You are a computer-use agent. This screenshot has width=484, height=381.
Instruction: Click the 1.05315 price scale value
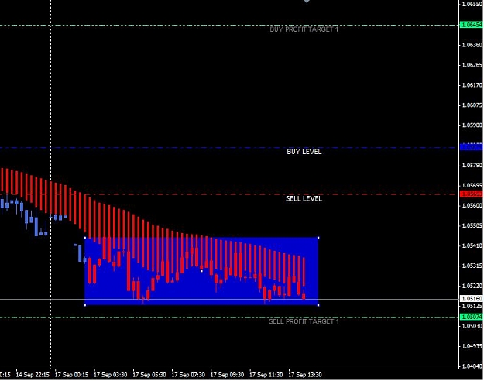pos(472,266)
